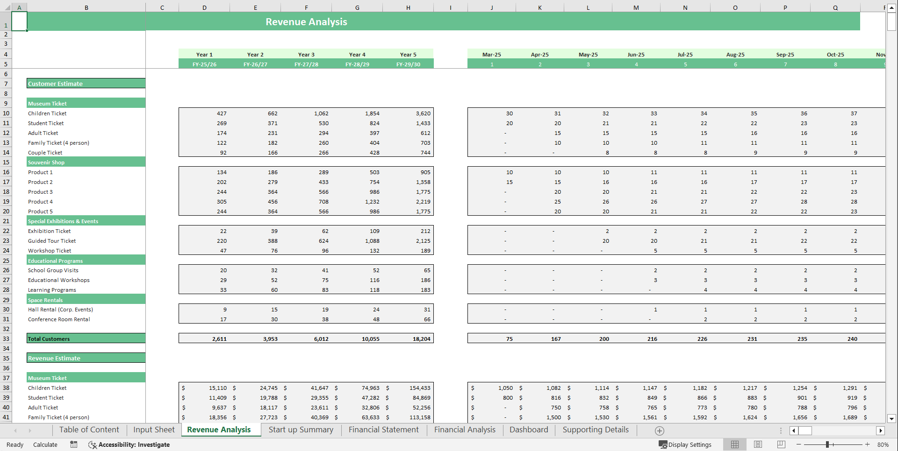Image resolution: width=898 pixels, height=451 pixels.
Task: Open Display Settings from the status bar
Action: click(x=685, y=444)
